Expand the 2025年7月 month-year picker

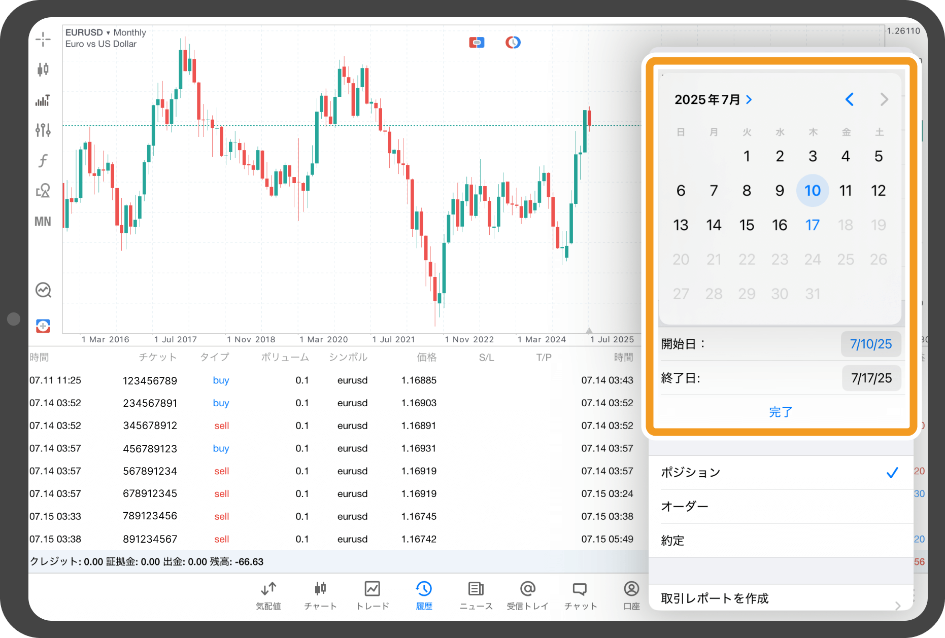(x=713, y=100)
